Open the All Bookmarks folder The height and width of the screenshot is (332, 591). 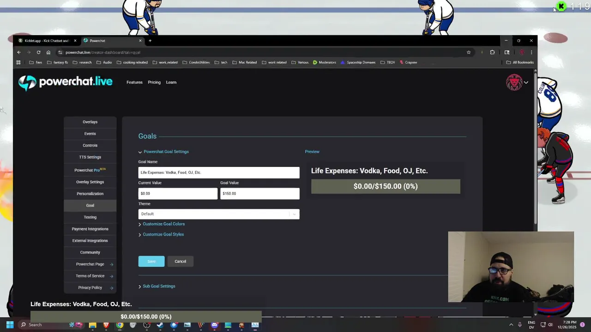click(x=520, y=62)
